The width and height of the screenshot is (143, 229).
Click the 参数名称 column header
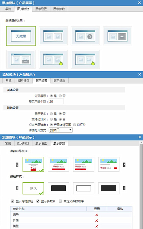coord(48,209)
